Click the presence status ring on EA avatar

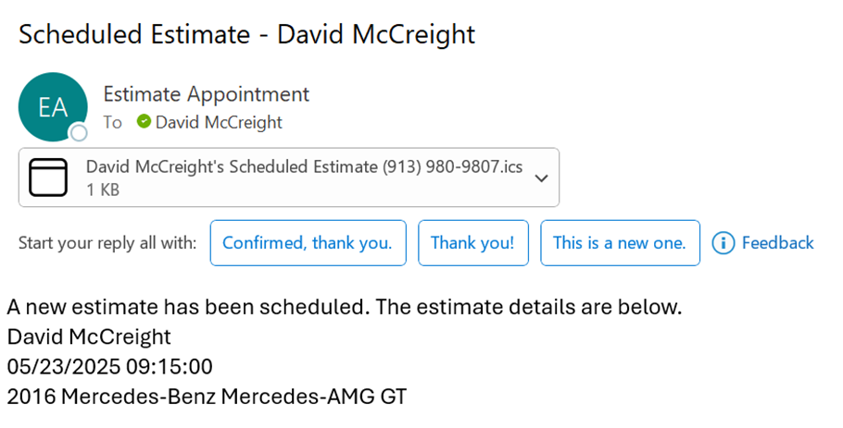[x=80, y=133]
